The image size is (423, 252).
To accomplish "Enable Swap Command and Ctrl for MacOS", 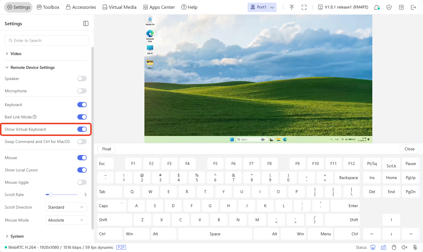I will click(82, 142).
